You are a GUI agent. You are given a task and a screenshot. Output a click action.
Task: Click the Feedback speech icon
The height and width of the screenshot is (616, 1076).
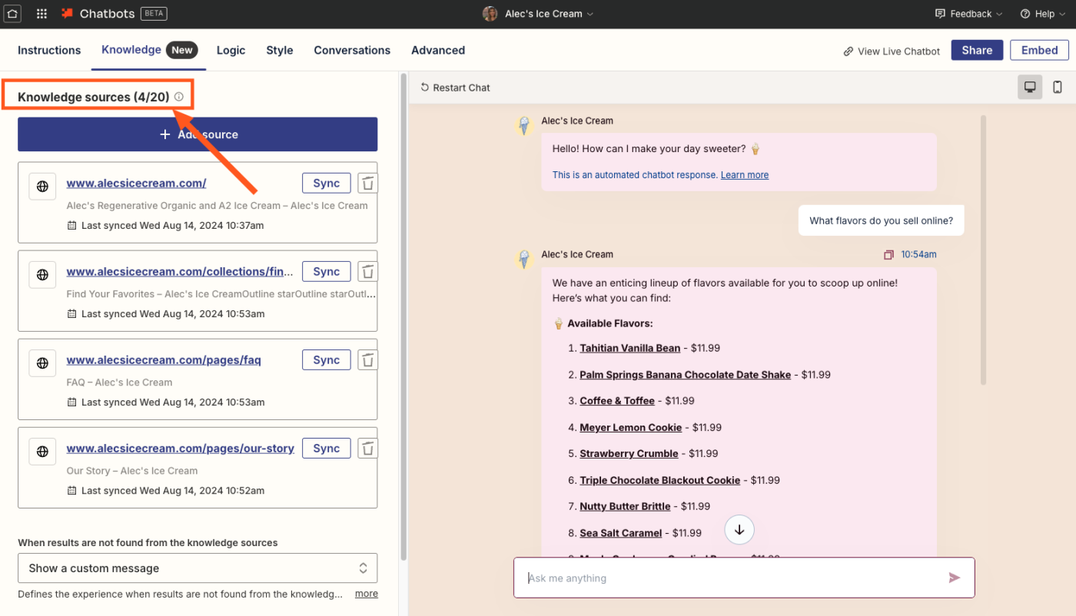pyautogui.click(x=940, y=14)
